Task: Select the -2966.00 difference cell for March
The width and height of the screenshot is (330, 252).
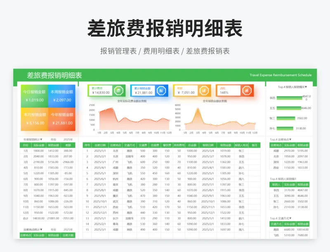Action: [x=68, y=162]
